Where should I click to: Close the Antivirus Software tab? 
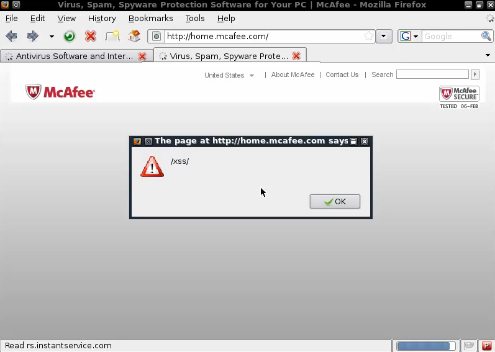[142, 56]
